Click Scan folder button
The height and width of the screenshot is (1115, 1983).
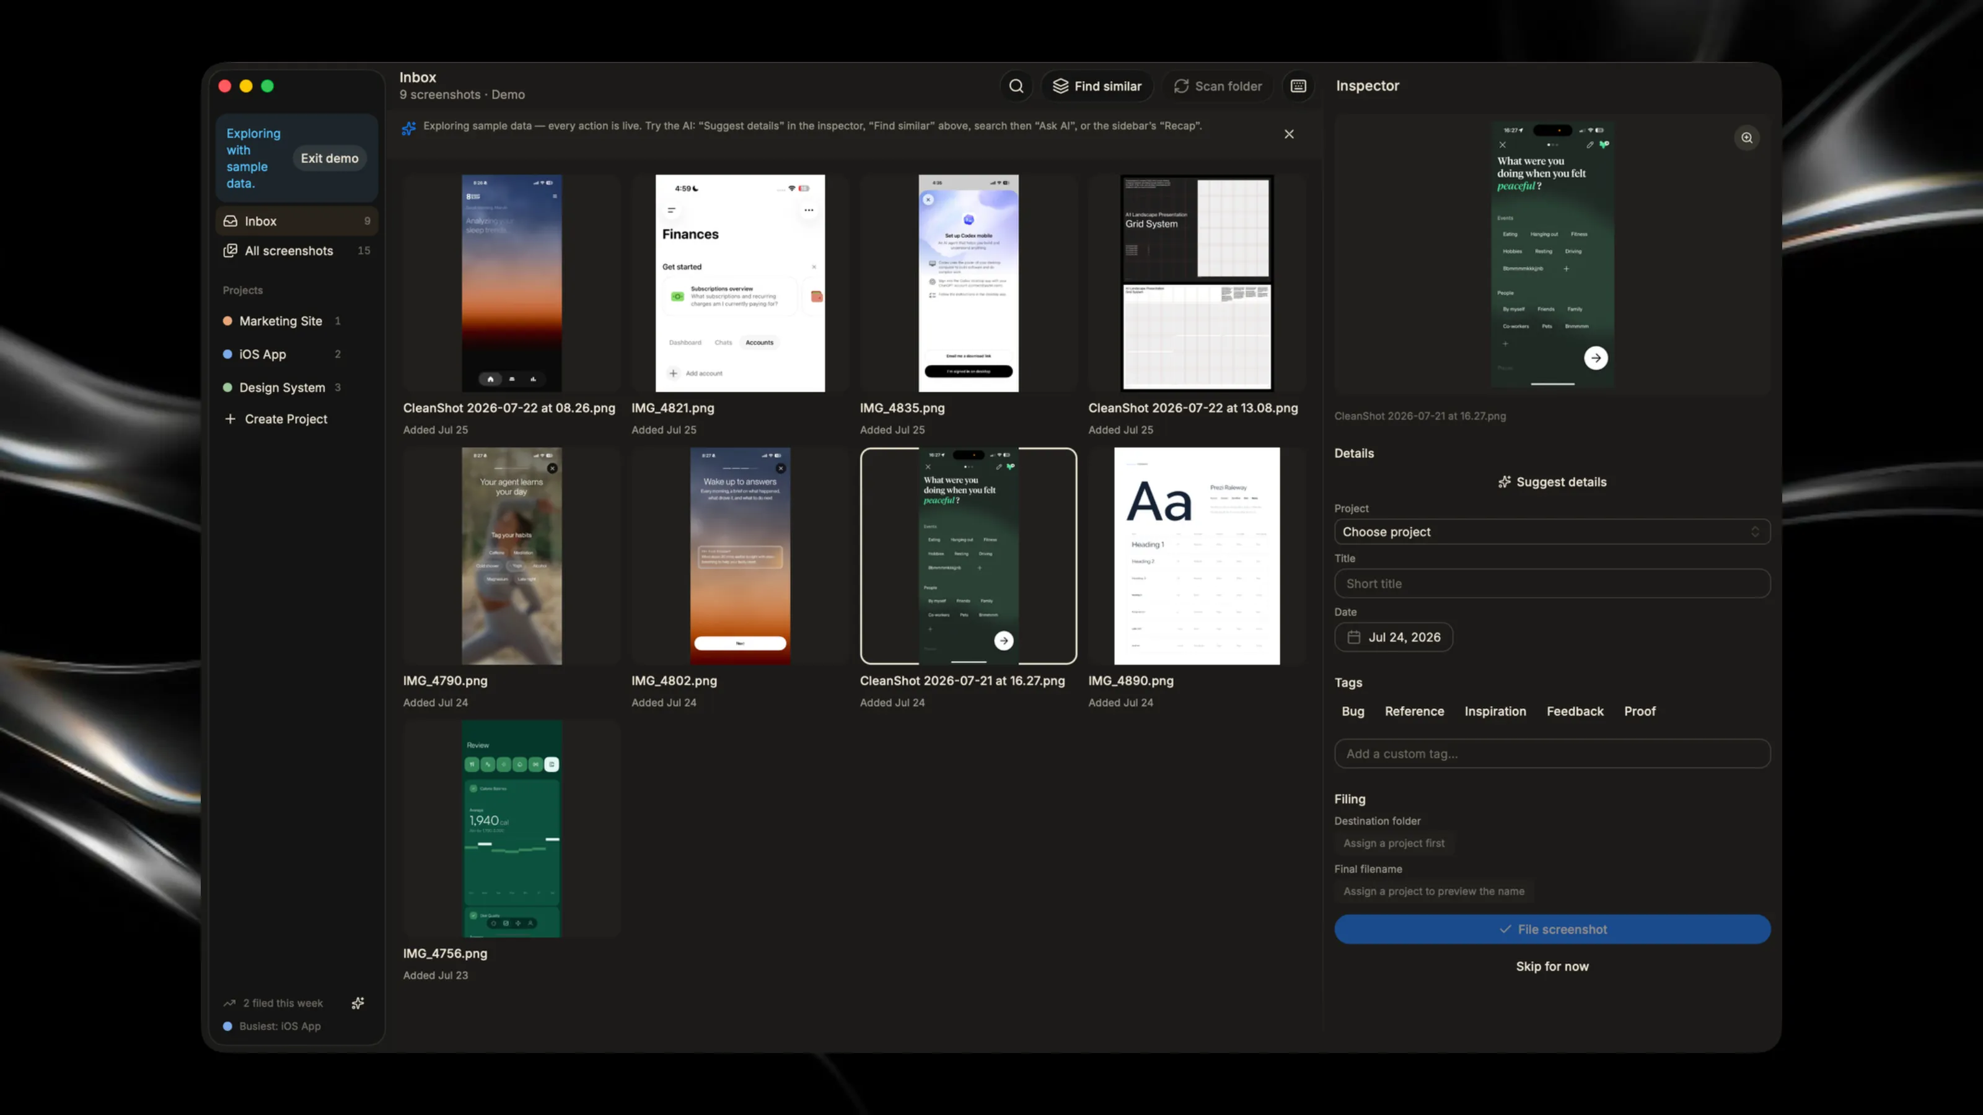click(x=1218, y=86)
